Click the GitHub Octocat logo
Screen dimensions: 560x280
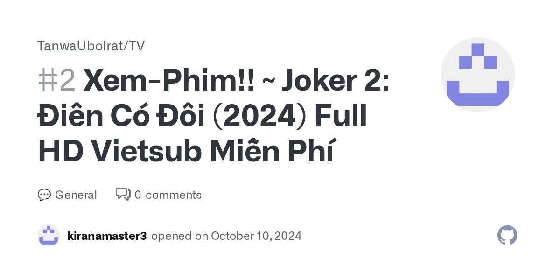[507, 236]
